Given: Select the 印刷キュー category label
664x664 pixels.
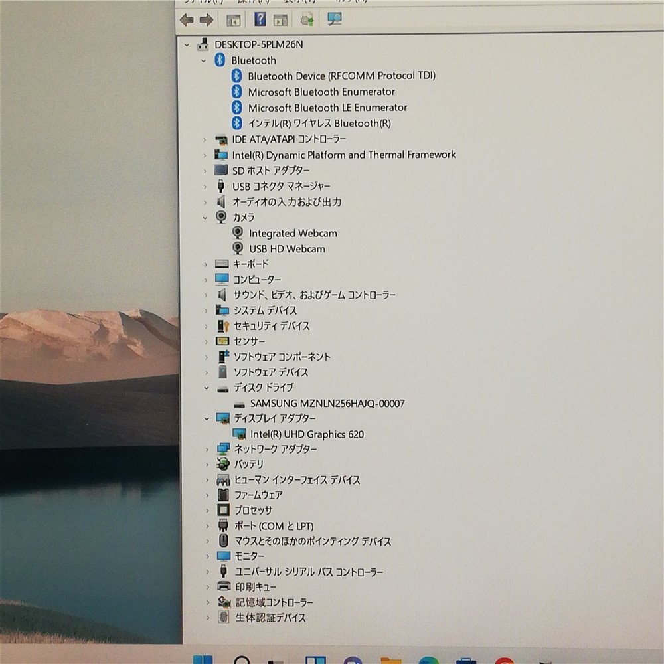Looking at the screenshot, I should coord(256,587).
